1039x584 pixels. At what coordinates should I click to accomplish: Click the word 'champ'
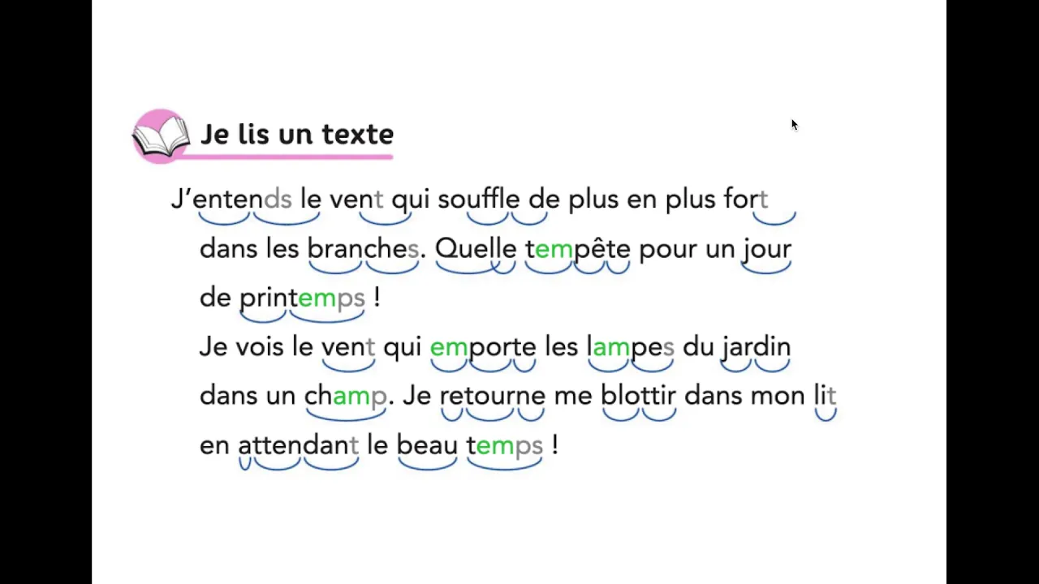point(346,397)
